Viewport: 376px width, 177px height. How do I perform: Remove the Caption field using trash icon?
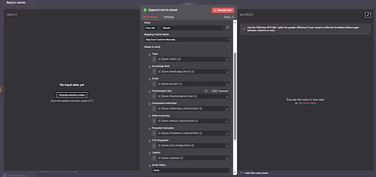pyautogui.click(x=149, y=154)
